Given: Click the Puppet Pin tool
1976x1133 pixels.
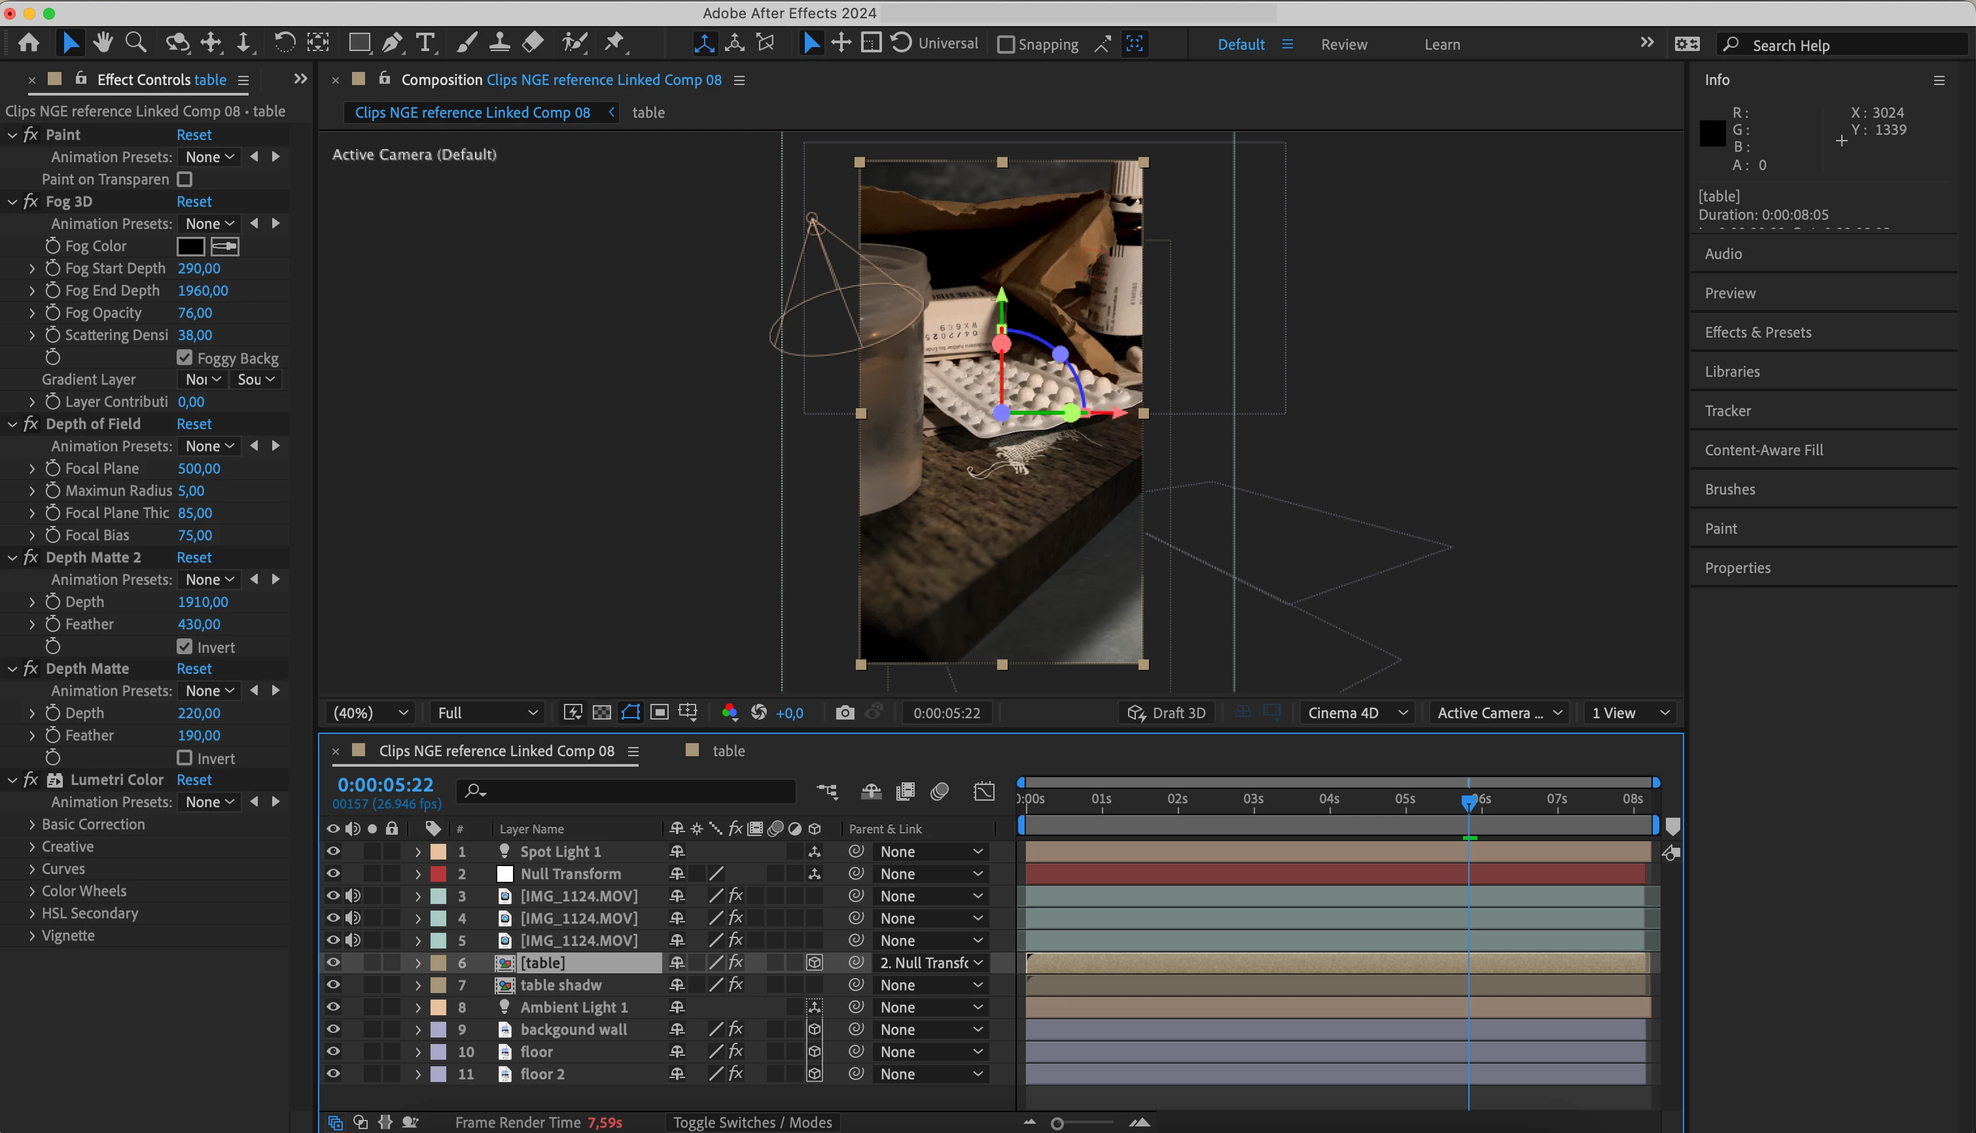Looking at the screenshot, I should (614, 43).
